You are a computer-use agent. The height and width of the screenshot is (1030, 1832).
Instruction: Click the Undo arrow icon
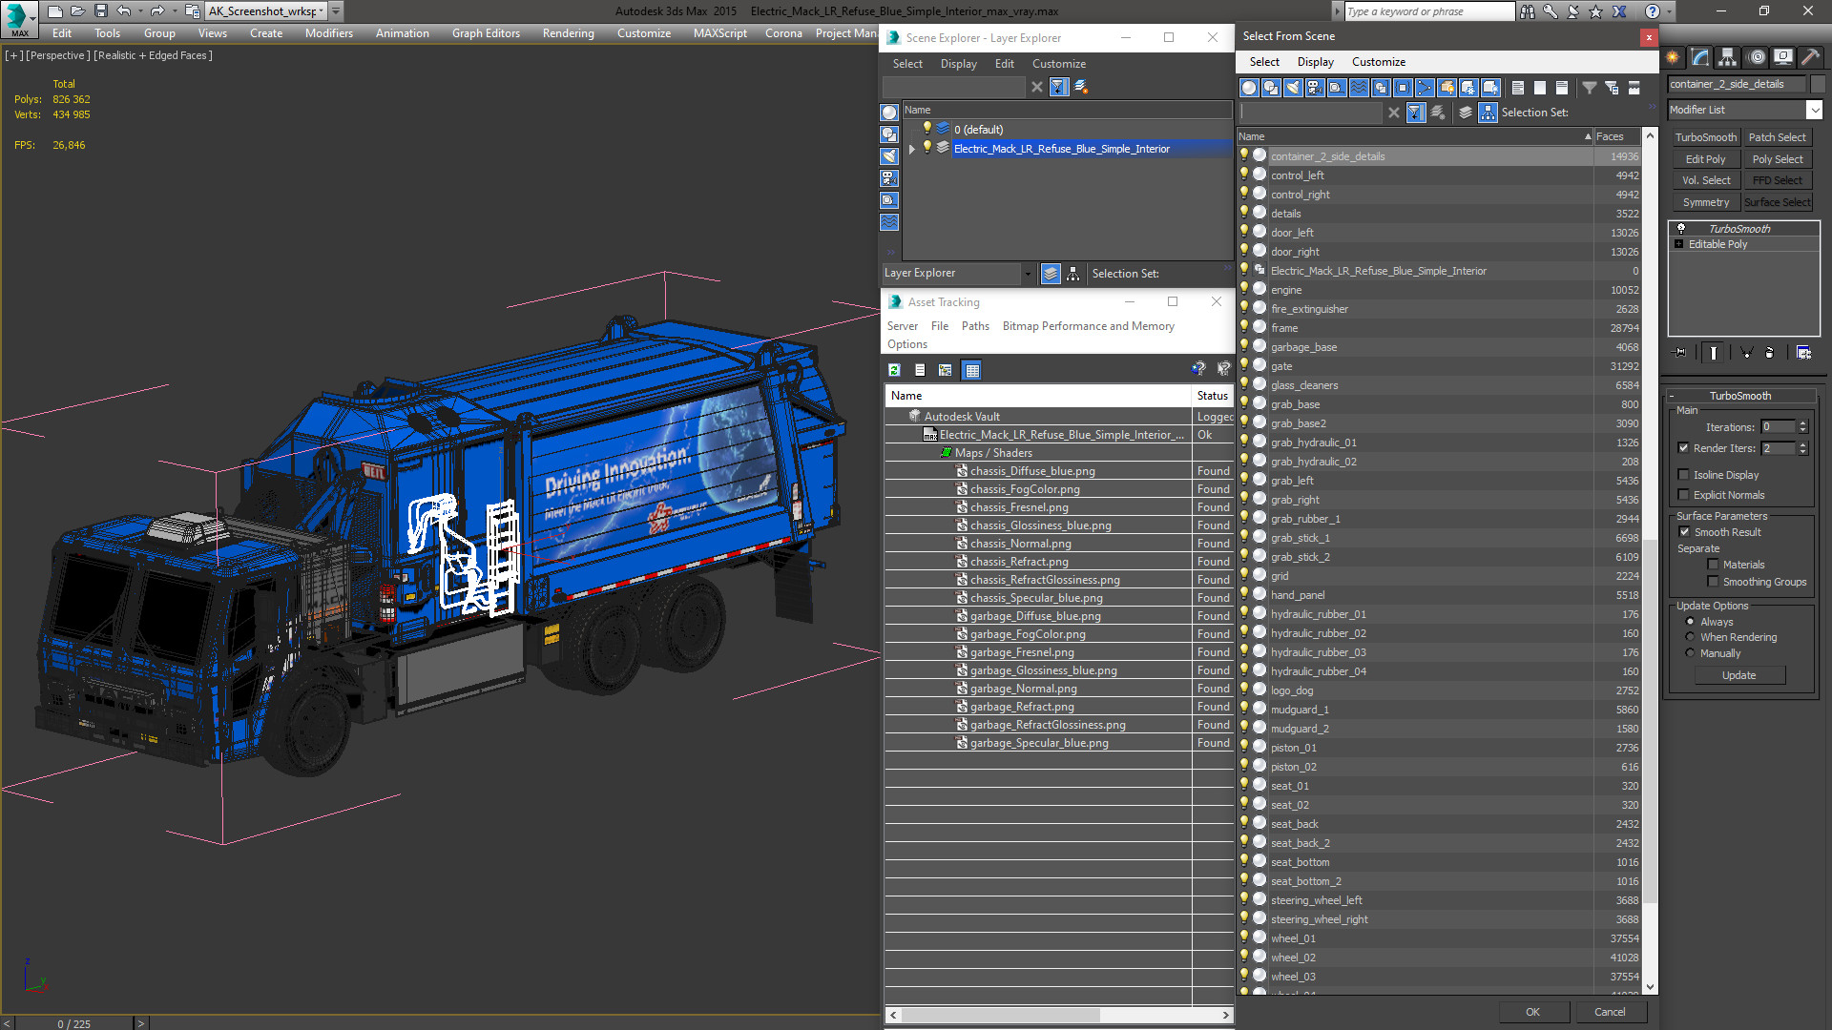click(x=123, y=11)
